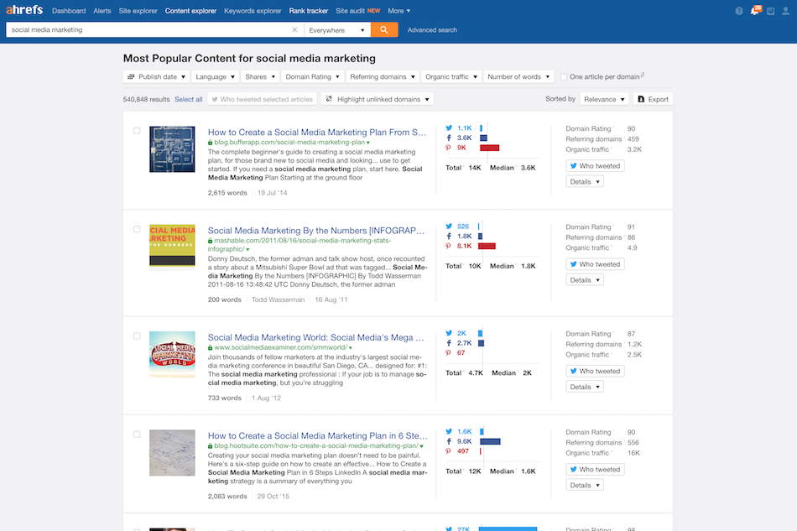This screenshot has width=797, height=531.
Task: Click Who tweeted for Social Media Examiner result
Action: (595, 371)
